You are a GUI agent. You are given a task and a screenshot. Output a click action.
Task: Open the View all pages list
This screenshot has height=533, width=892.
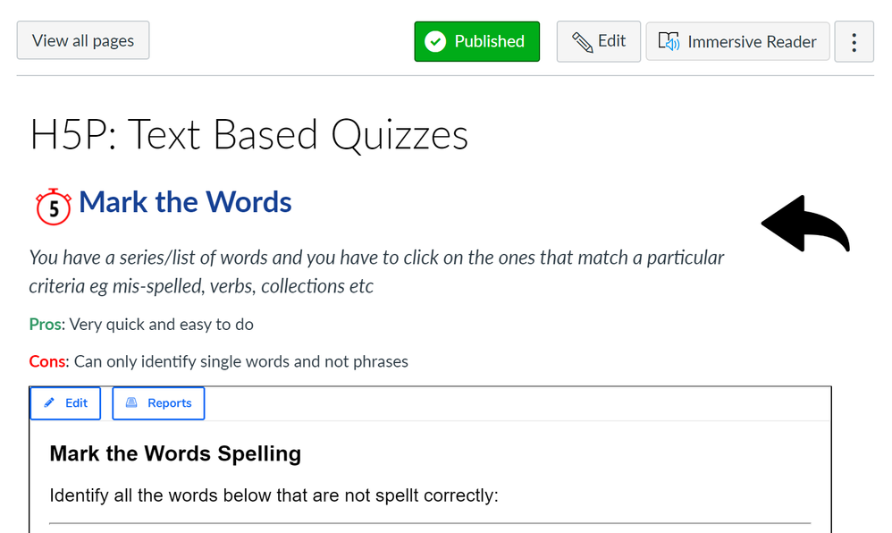click(83, 41)
